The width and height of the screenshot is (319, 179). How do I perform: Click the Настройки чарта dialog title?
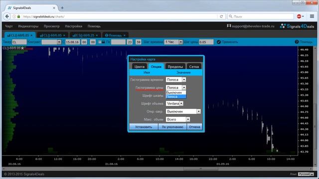[143, 59]
